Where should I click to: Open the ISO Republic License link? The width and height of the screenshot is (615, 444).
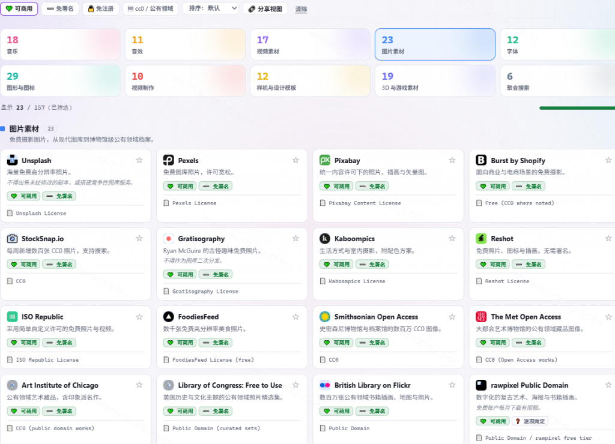(x=47, y=360)
